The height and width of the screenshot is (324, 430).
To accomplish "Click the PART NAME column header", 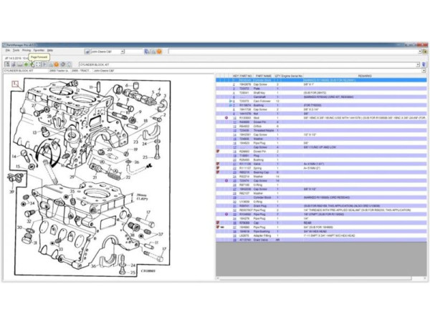I will 264,75.
